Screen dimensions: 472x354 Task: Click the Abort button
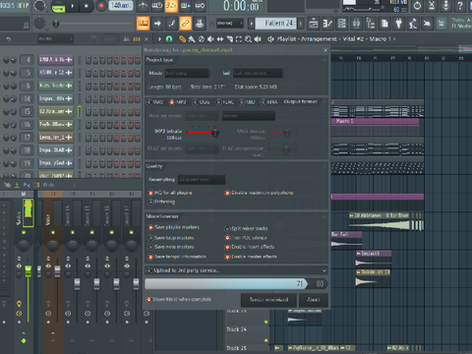point(313,300)
